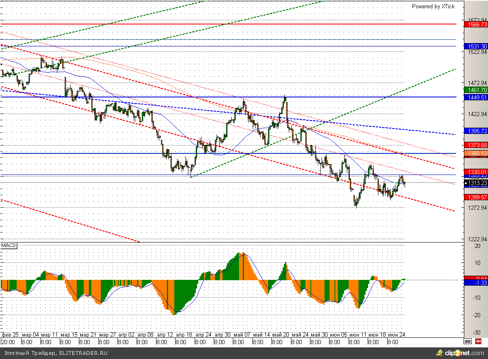Click the green upload arrow clip2net icon
Screen dimensions: 488x359
(x=440, y=353)
